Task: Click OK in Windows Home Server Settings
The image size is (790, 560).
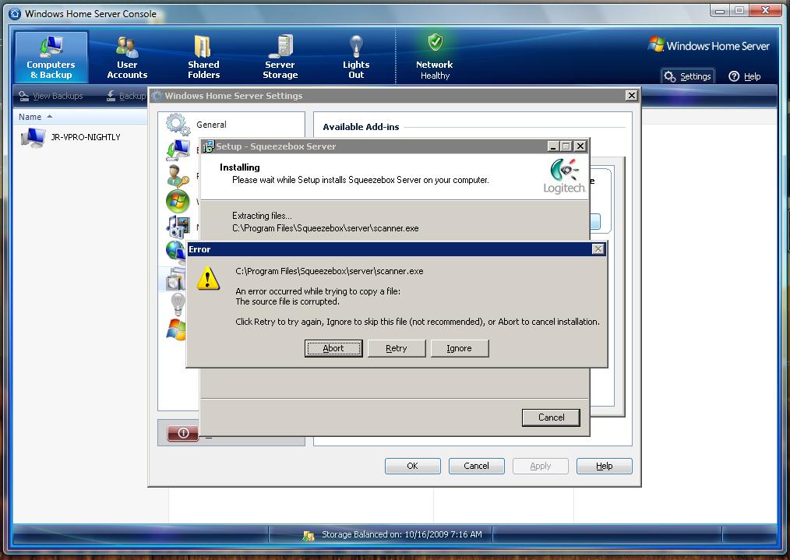Action: click(x=412, y=466)
